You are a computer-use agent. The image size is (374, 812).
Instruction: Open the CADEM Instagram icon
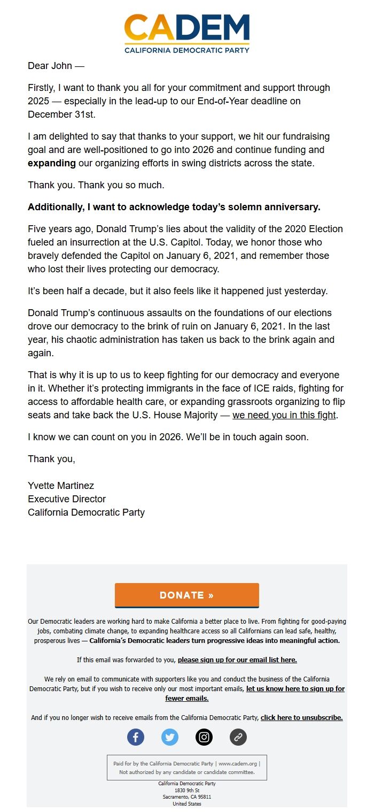click(x=204, y=737)
